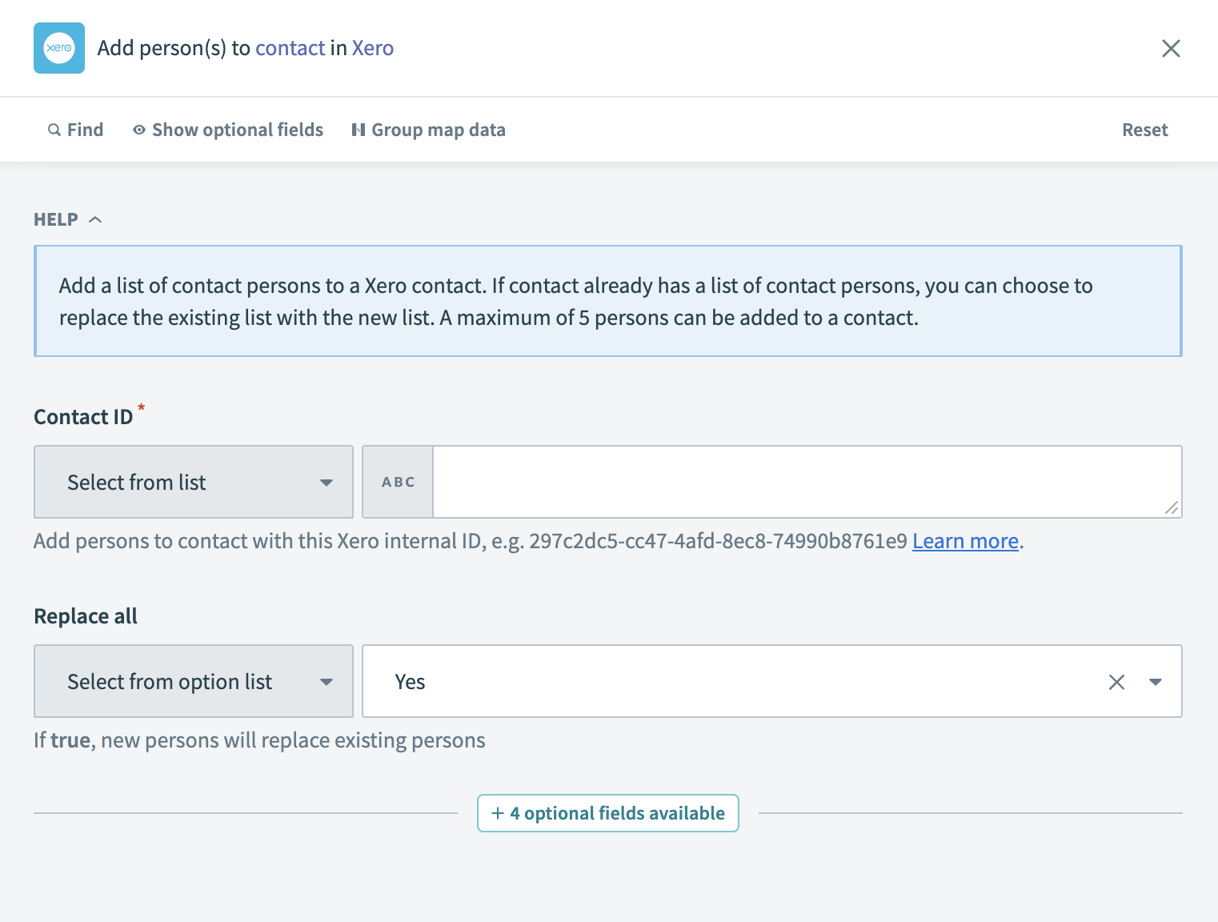The width and height of the screenshot is (1218, 922).
Task: Open the Yes value dropdown arrow
Action: pyautogui.click(x=1156, y=682)
